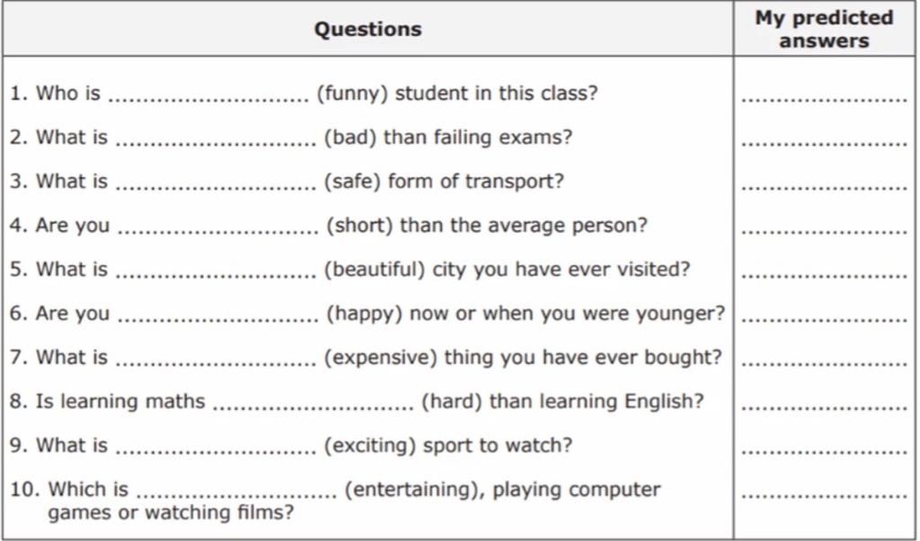Click the blank in question 5 before (beautiful)
This screenshot has width=920, height=541.
(x=216, y=272)
